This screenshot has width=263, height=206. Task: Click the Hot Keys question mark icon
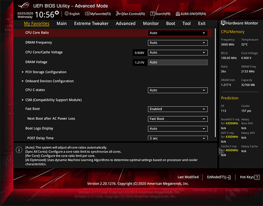[257, 177]
